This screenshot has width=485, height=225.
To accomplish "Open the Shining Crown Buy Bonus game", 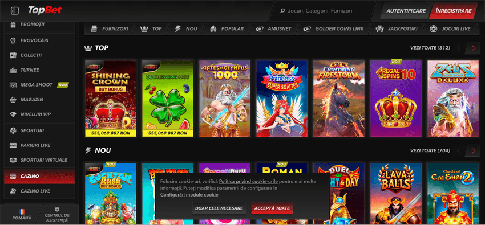I will point(111,99).
